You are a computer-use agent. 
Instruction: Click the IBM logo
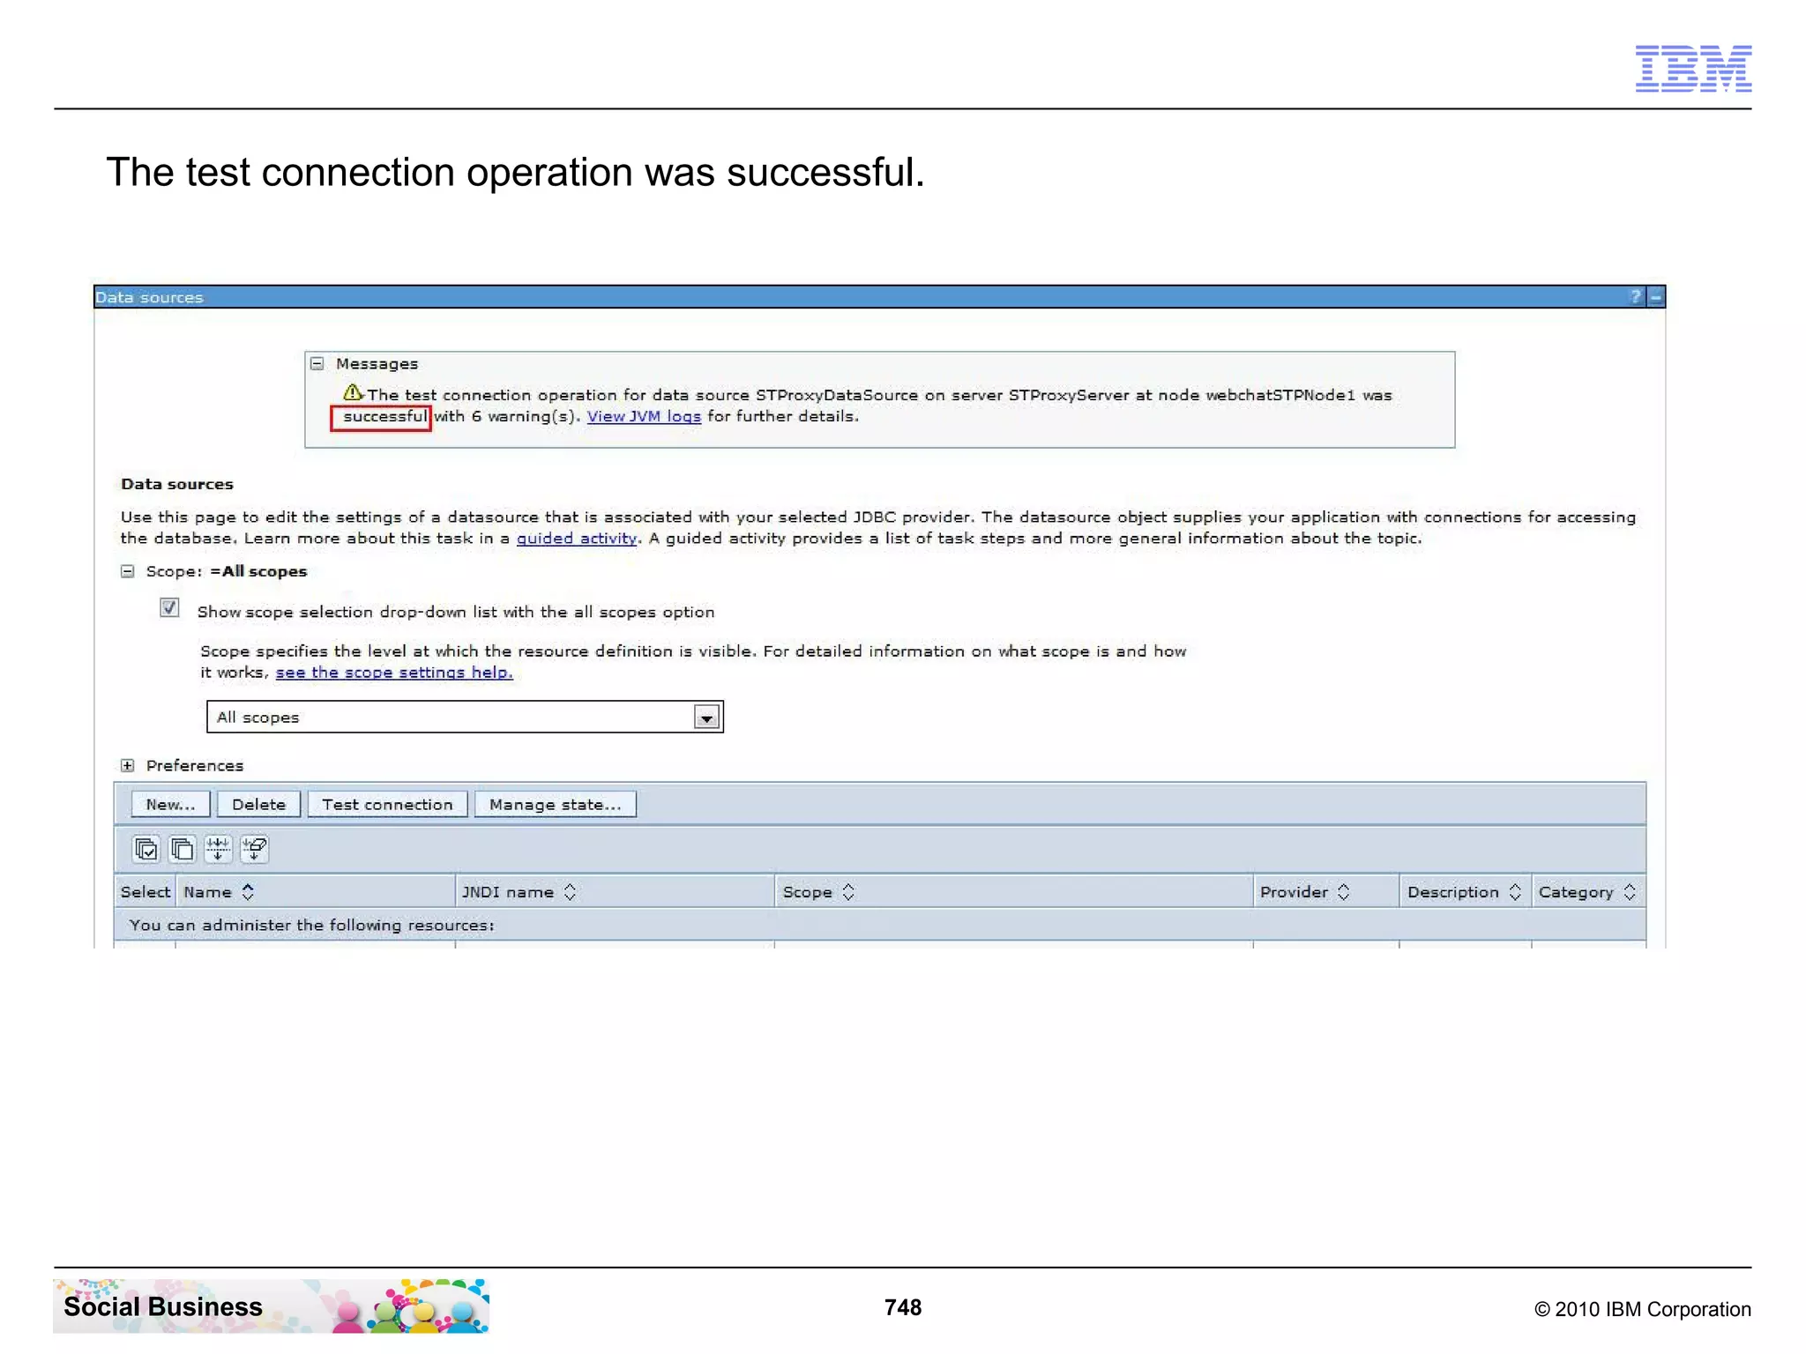1693,69
